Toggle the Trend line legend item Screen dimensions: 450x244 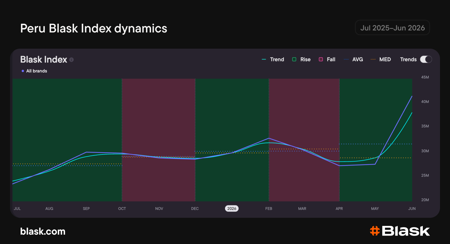(273, 59)
